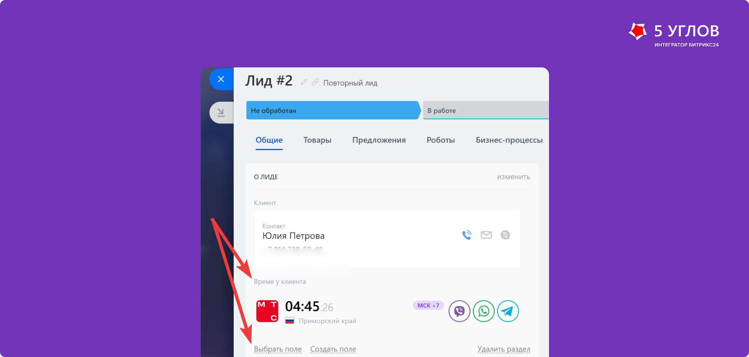The width and height of the screenshot is (749, 357).
Task: Click the Приморский край region text
Action: click(327, 321)
